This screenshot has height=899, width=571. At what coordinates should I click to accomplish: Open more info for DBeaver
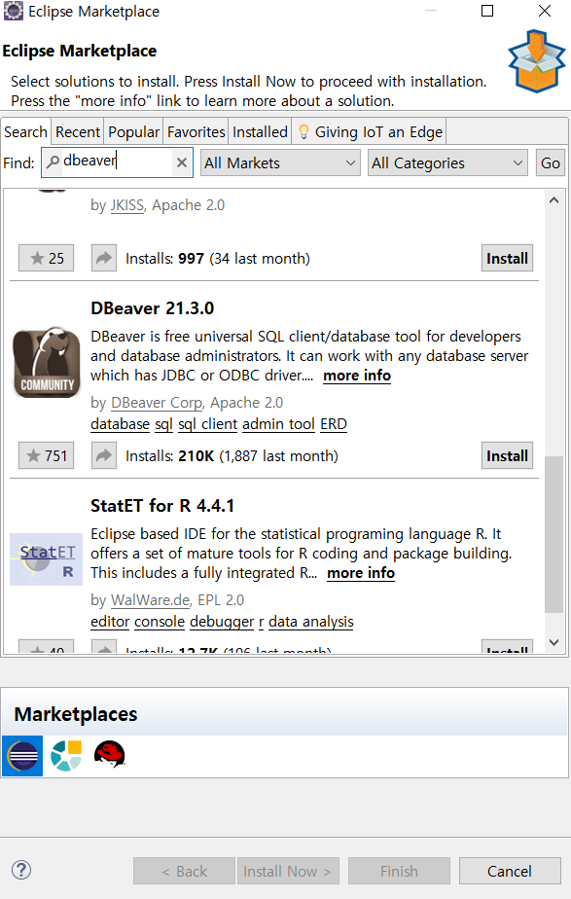(x=357, y=376)
